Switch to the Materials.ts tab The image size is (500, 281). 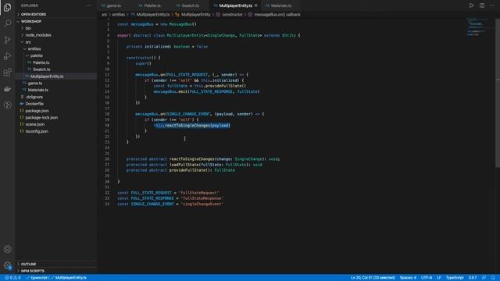(280, 5)
